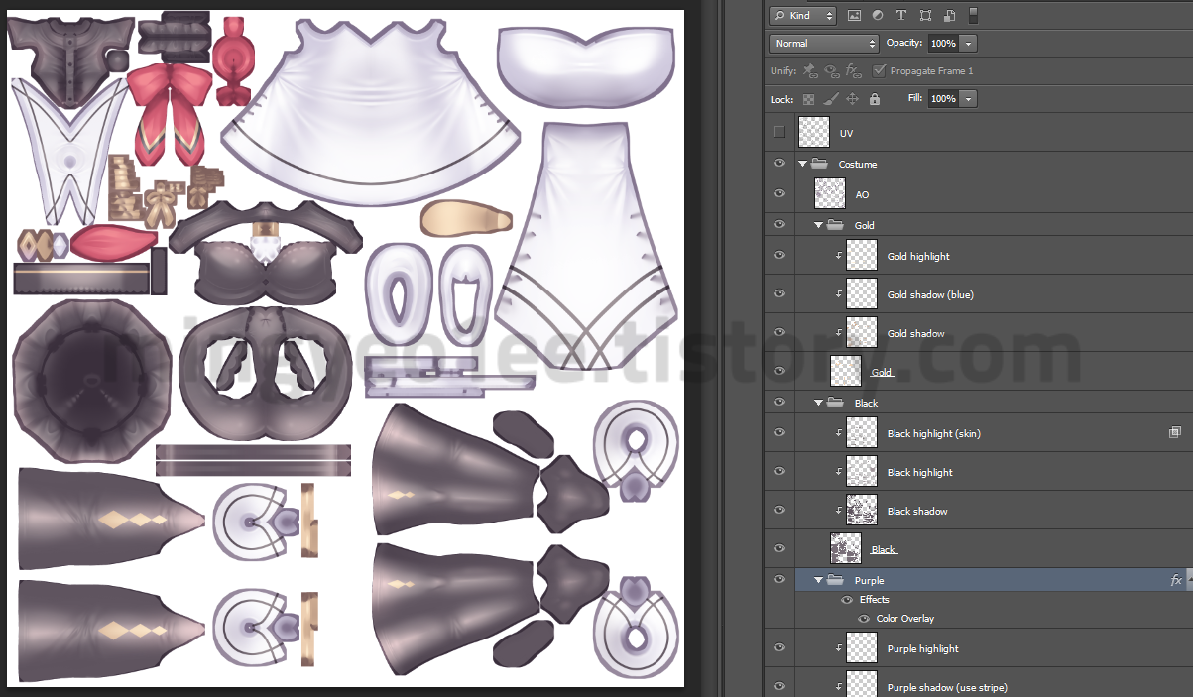Show the UV layer visibility box
This screenshot has height=697, width=1193.
[x=778, y=132]
